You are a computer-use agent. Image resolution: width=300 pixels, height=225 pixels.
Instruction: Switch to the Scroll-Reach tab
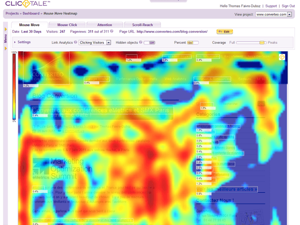[x=142, y=25]
